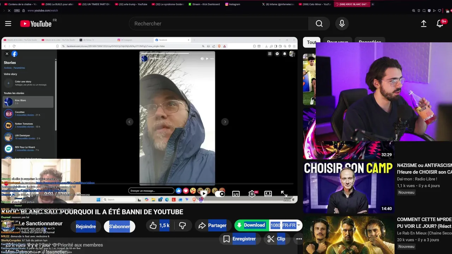The image size is (452, 254).
Task: Open Dai·mon : Radio Libre channel link
Action: coord(417,179)
